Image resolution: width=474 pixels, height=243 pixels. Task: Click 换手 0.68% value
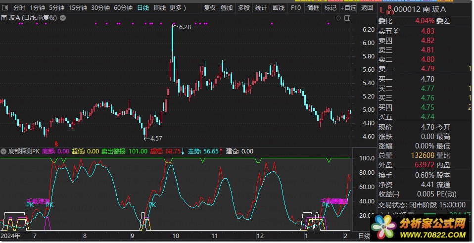pos(425,175)
